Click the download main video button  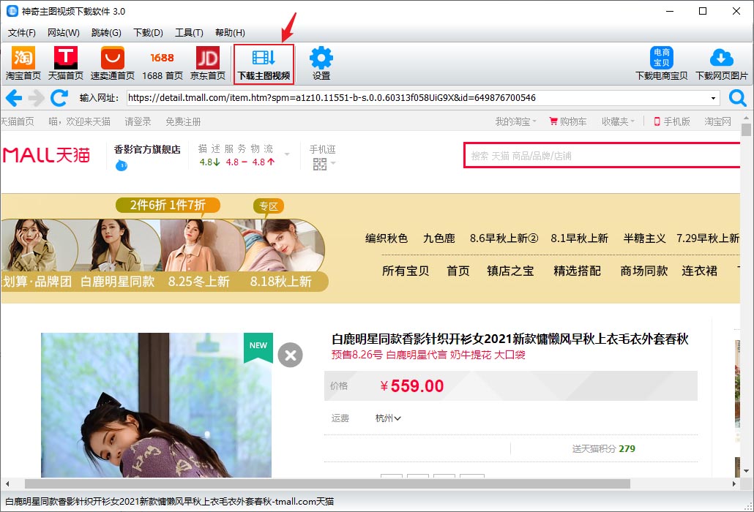tap(264, 64)
